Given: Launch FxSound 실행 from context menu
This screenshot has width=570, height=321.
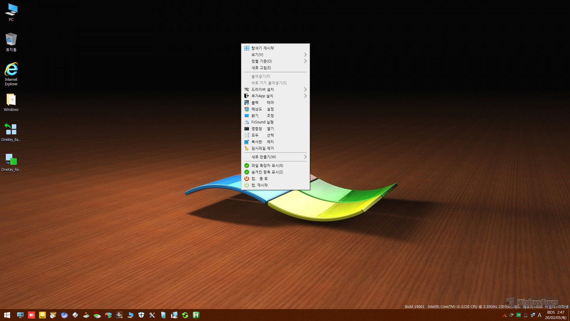Looking at the screenshot, I should 275,122.
